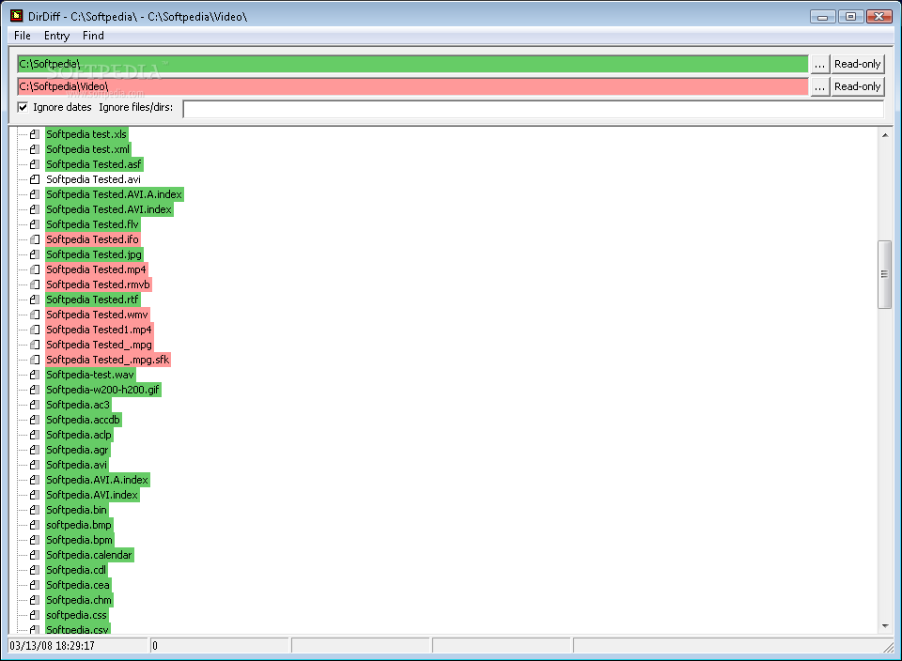Toggle Read-only for the C:\Softpedia\ folder
This screenshot has width=902, height=661.
[857, 64]
